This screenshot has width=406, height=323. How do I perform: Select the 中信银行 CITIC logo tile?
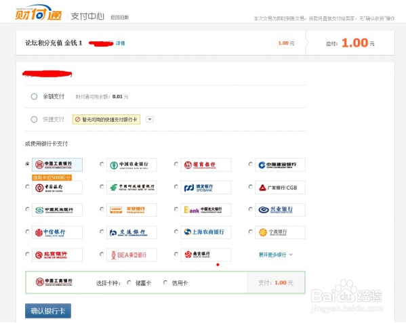[x=57, y=232]
